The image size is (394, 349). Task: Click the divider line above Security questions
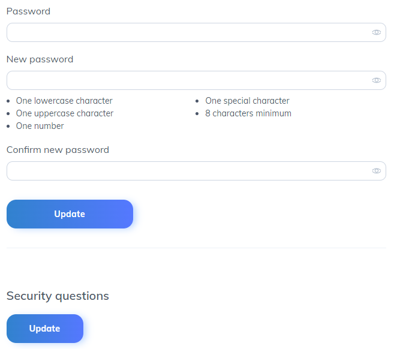point(196,248)
